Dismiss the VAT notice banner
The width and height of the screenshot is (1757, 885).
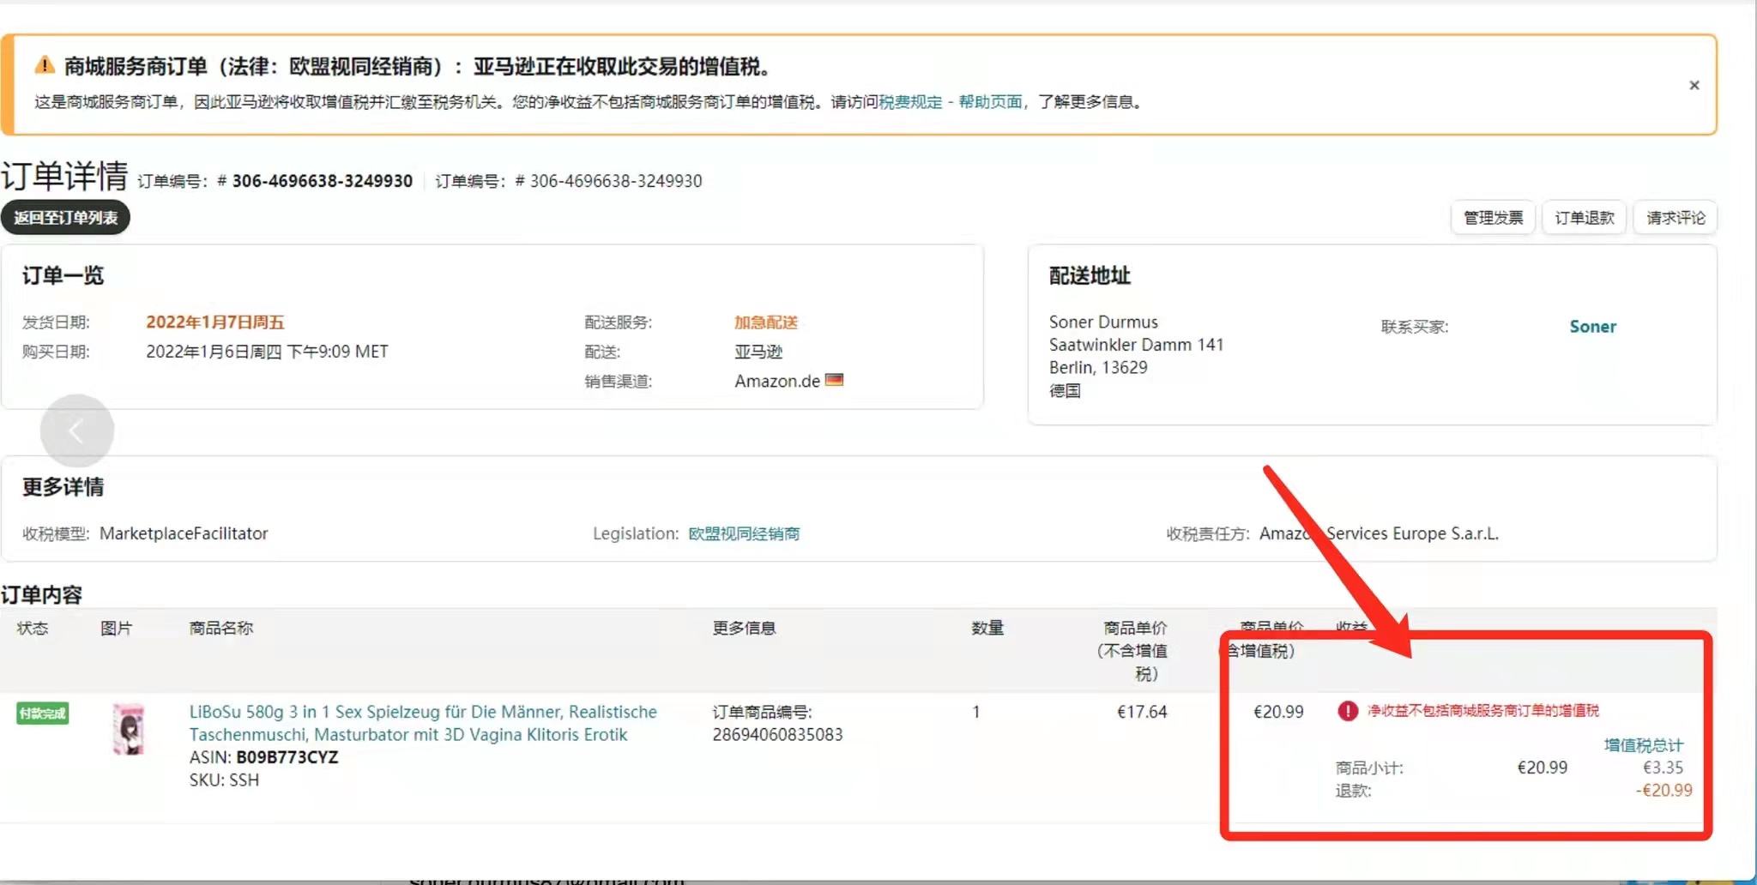[1694, 85]
